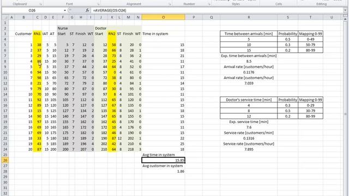Viewport: 349px width, 196px height.
Task: Click the 'Avg customer in system' cell
Action: [164, 166]
